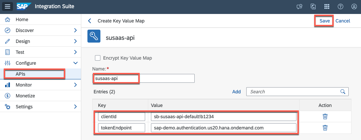361x140 pixels.
Task: Enable Encrypt Key Value Map checkbox
Action: tap(98, 58)
